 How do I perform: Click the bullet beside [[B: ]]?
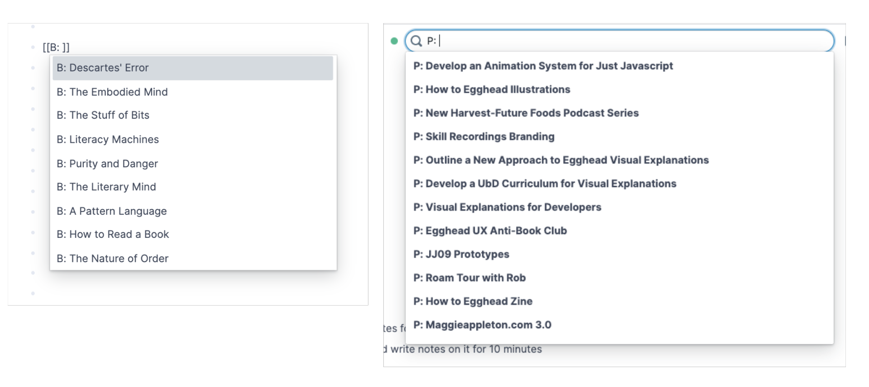point(33,47)
